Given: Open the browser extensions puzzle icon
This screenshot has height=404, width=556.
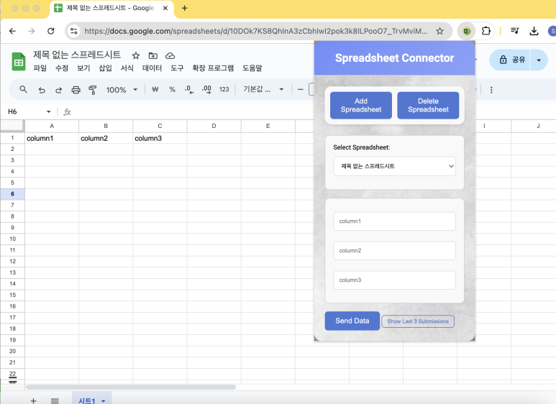Looking at the screenshot, I should click(486, 31).
